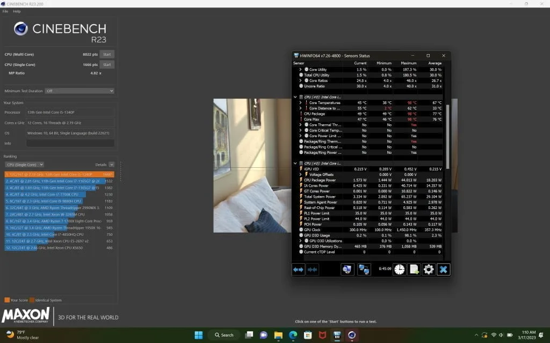The image size is (550, 343).
Task: Open HWiNFO sensor settings gear
Action: click(x=428, y=270)
